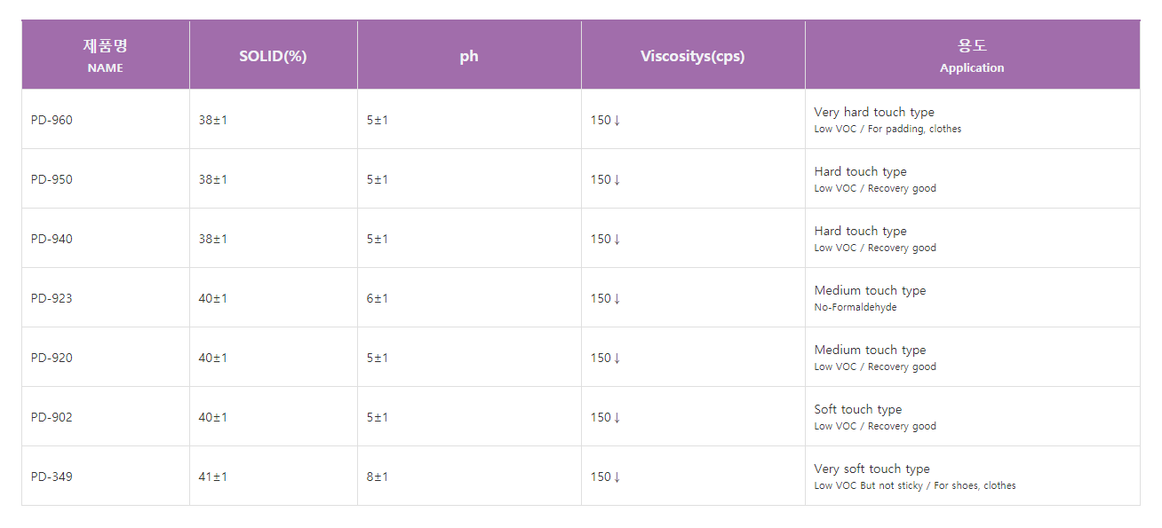Viewport: 1162px width, 528px height.
Task: Click the down arrow in PD-902 viscosity
Action: (x=617, y=418)
